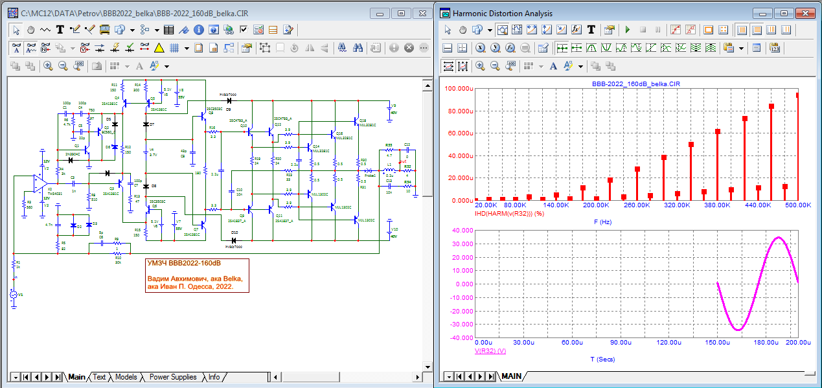Open dropdown arrow beside analysis font color icon
Viewport: 822px width, 388px height.
581,66
